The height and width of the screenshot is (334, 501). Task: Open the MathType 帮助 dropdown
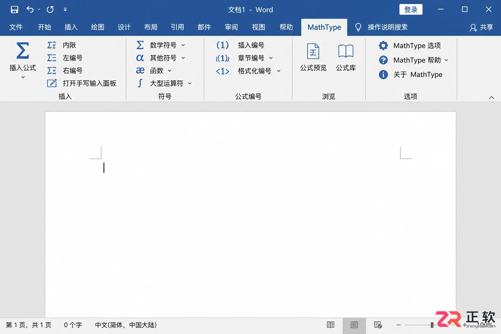coord(446,60)
